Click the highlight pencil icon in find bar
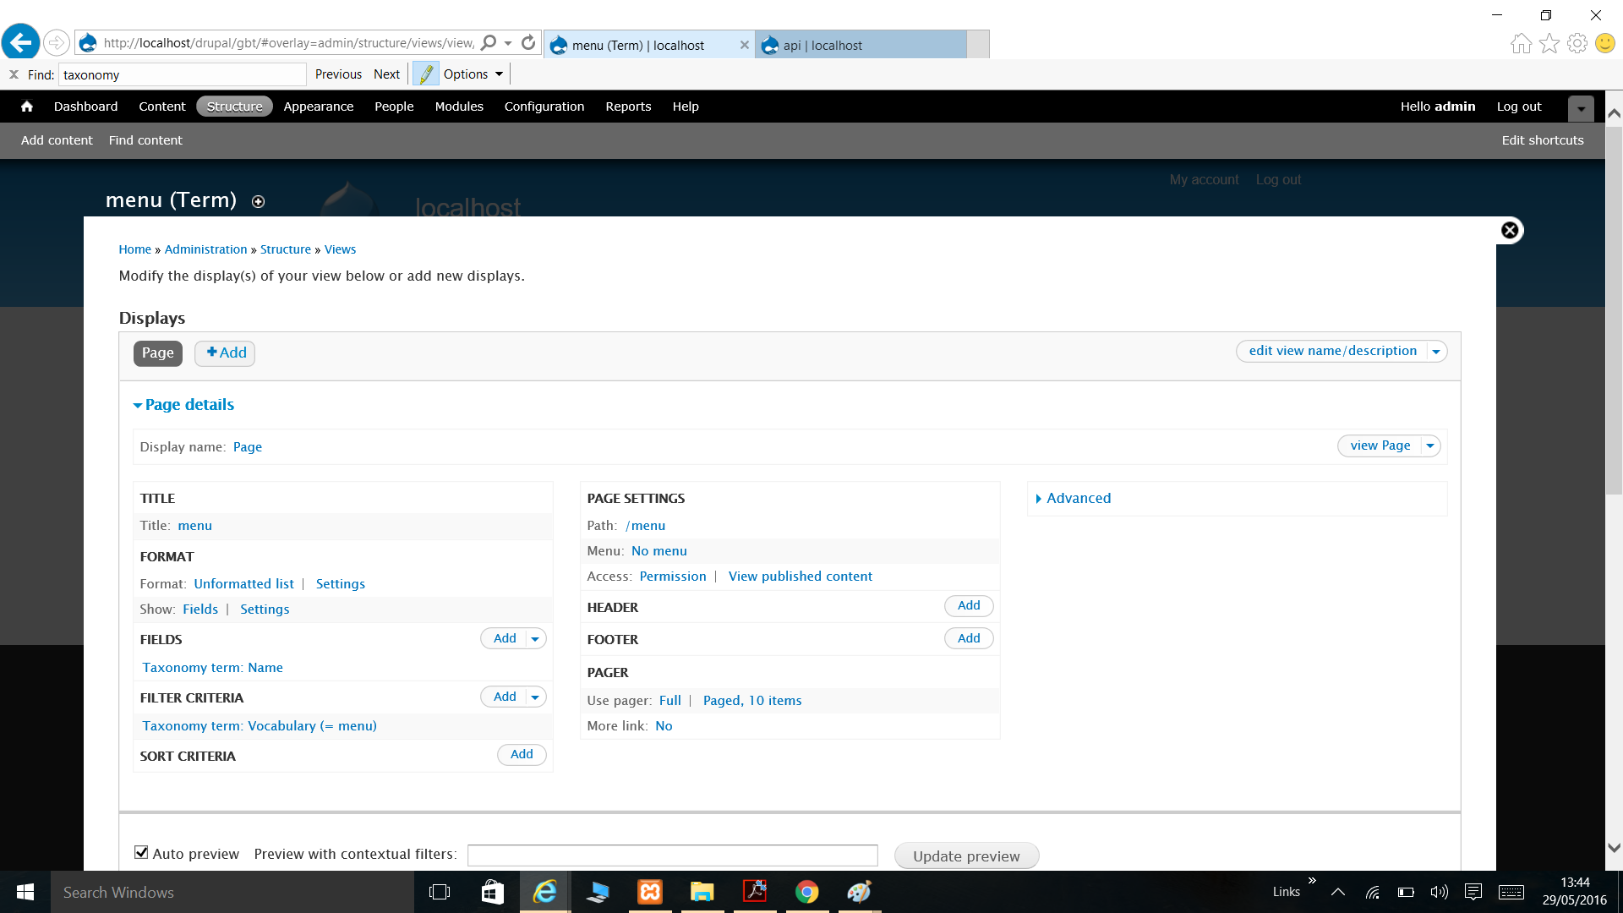The width and height of the screenshot is (1623, 913). click(x=426, y=74)
